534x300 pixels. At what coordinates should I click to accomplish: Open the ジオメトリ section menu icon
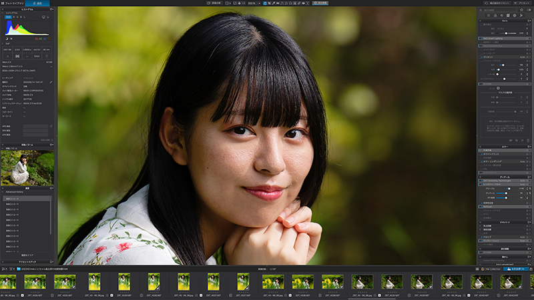pyautogui.click(x=529, y=223)
